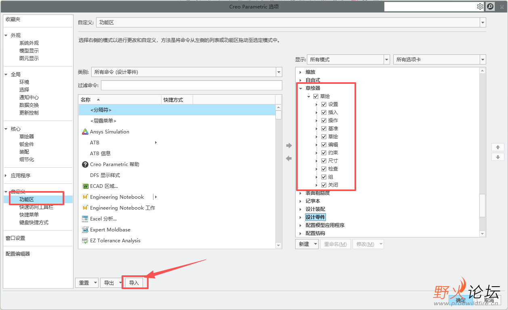The height and width of the screenshot is (310, 508).
Task: Uncheck the 尺寸 group checkbox
Action: pyautogui.click(x=324, y=161)
